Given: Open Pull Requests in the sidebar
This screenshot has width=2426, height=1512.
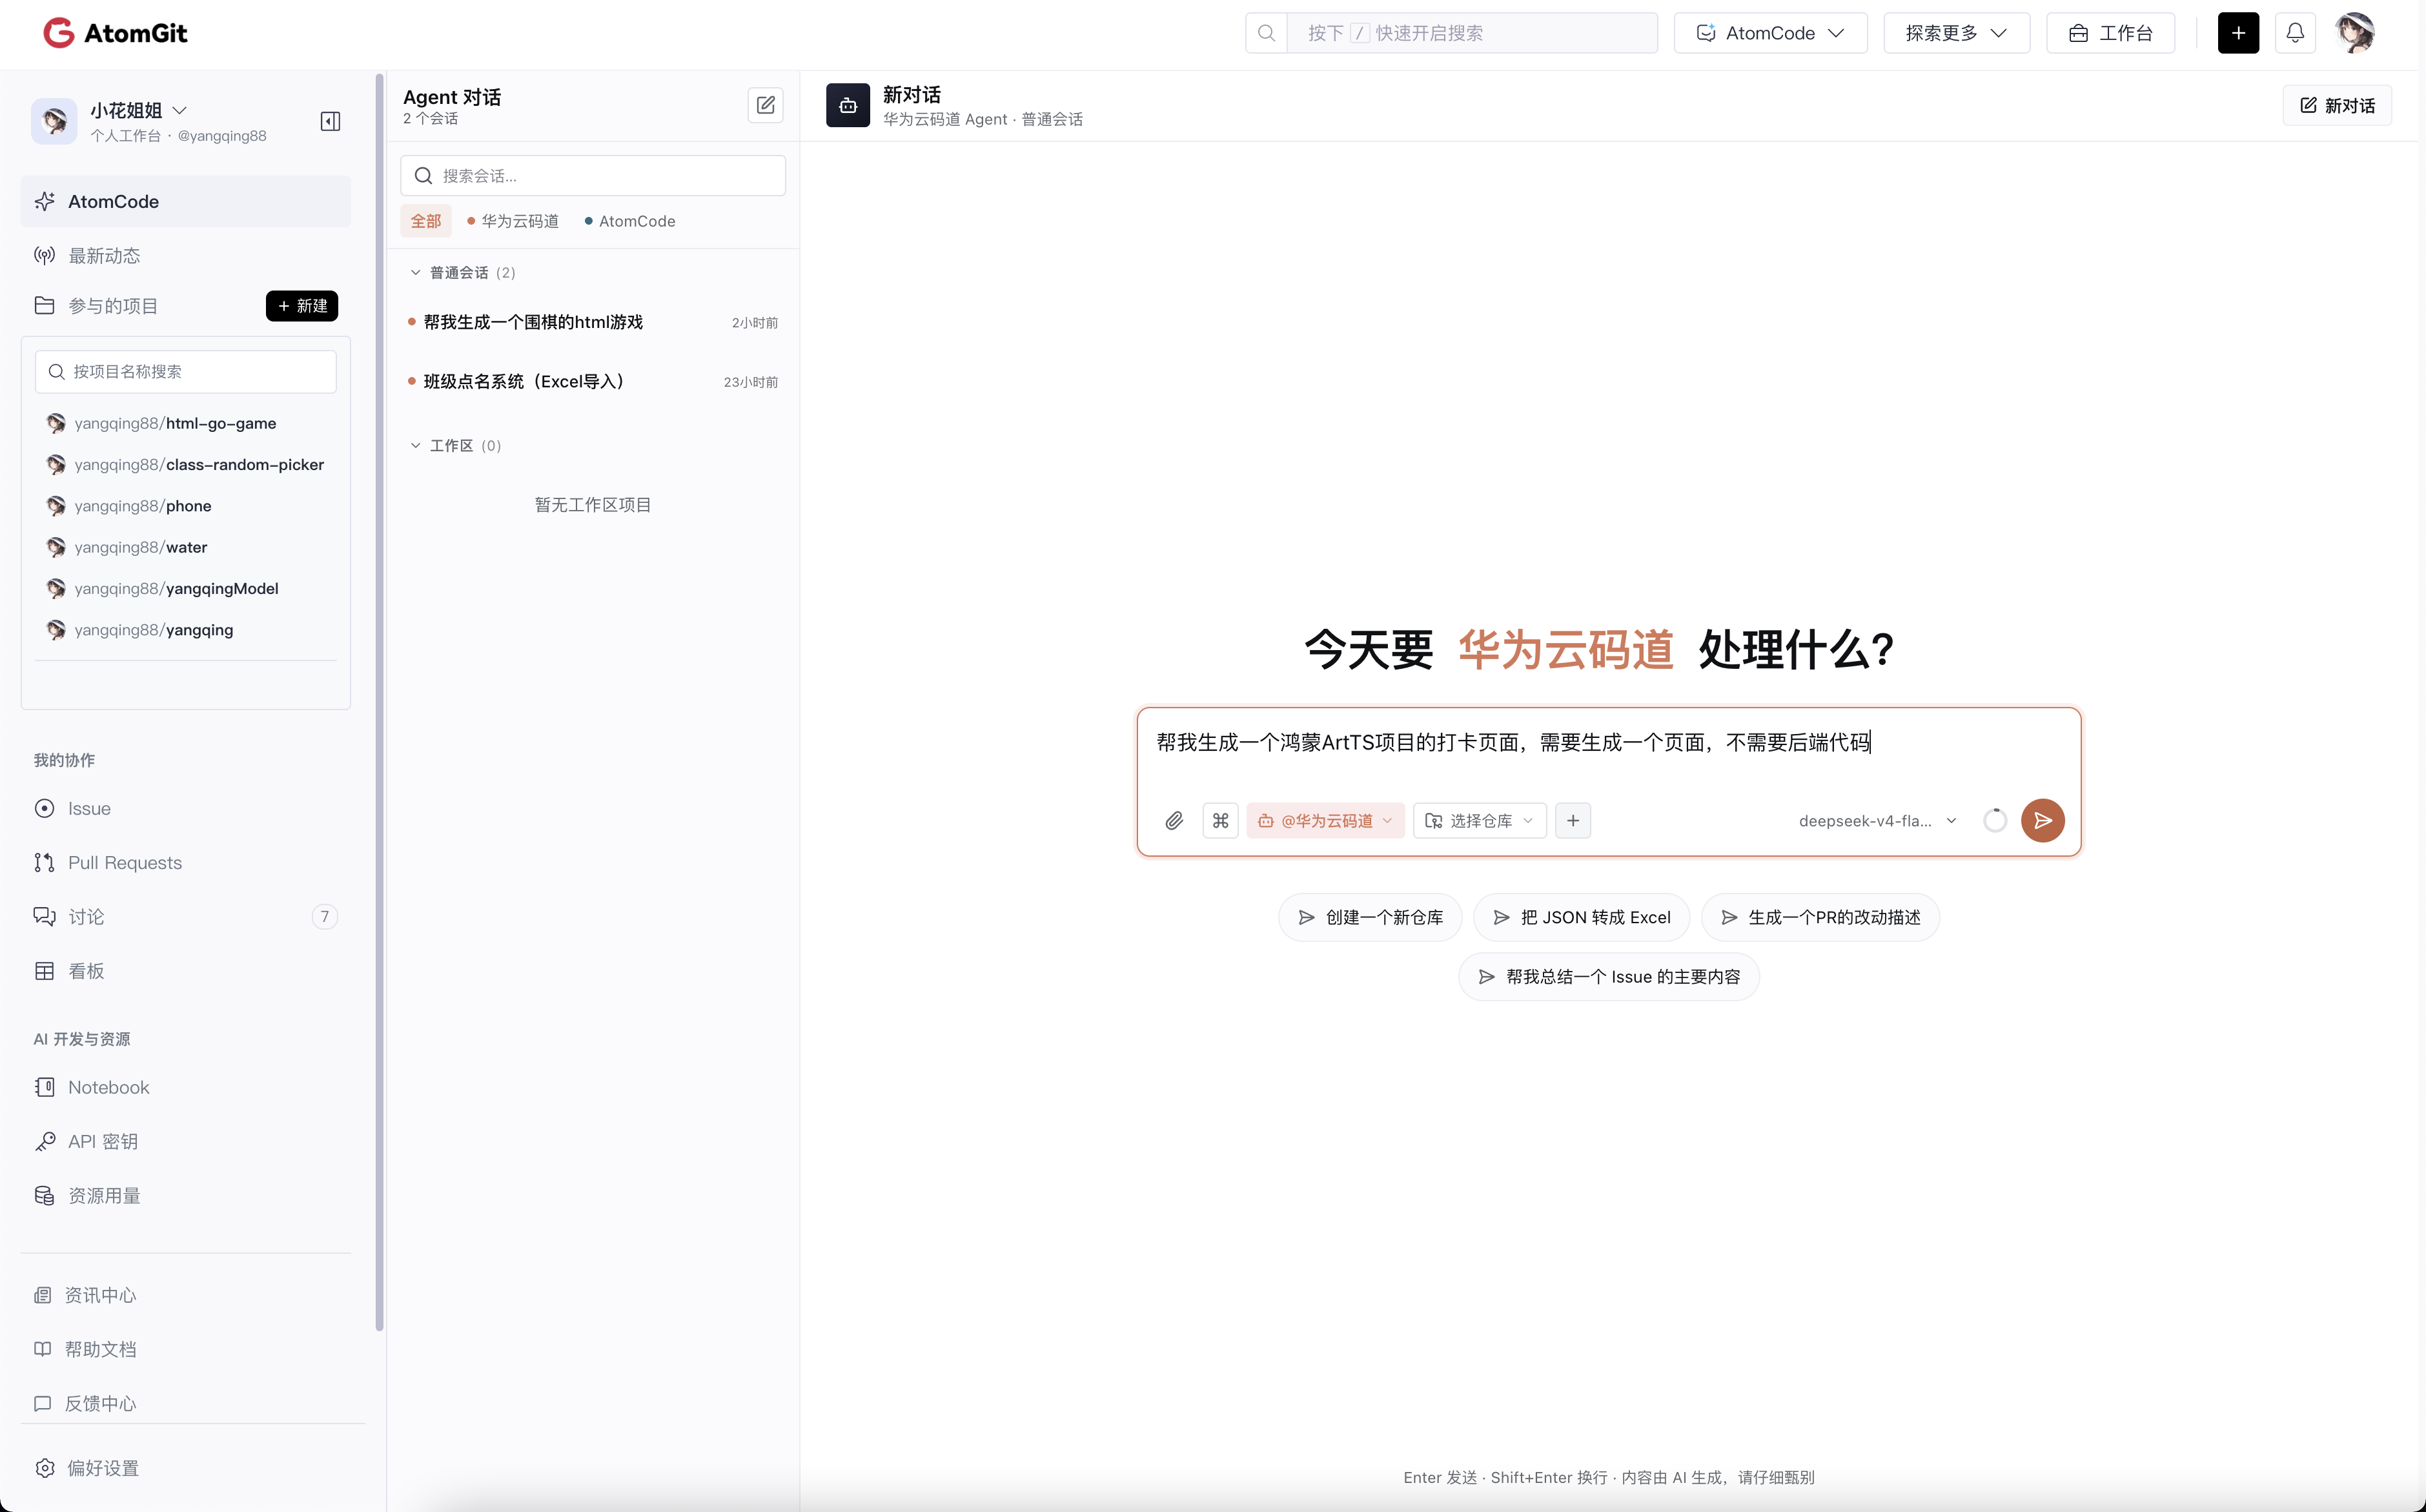Looking at the screenshot, I should tap(186, 862).
